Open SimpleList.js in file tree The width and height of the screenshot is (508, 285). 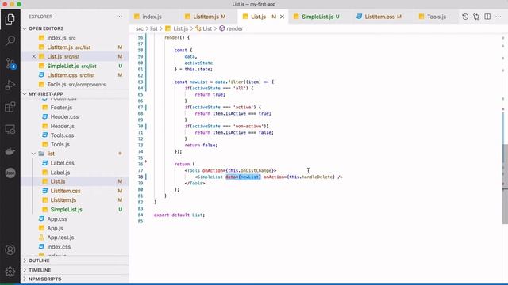point(67,210)
